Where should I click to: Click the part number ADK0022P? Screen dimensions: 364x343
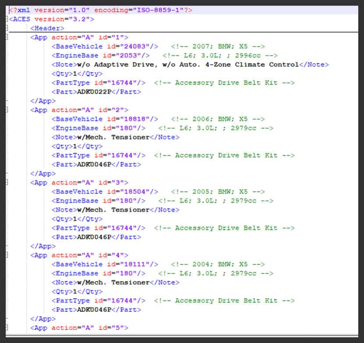[94, 92]
